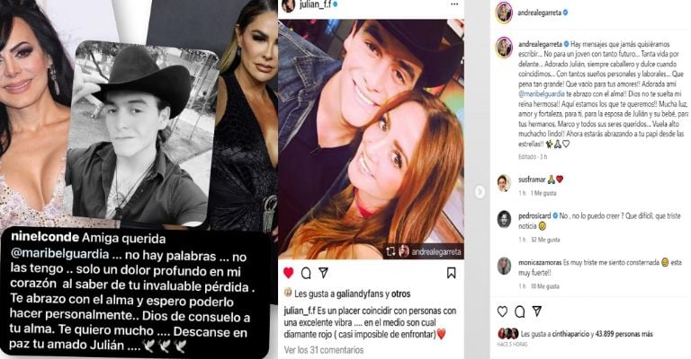The width and height of the screenshot is (691, 359).
Task: Like the andrealegarreta post with heart outline
Action: coord(502,311)
